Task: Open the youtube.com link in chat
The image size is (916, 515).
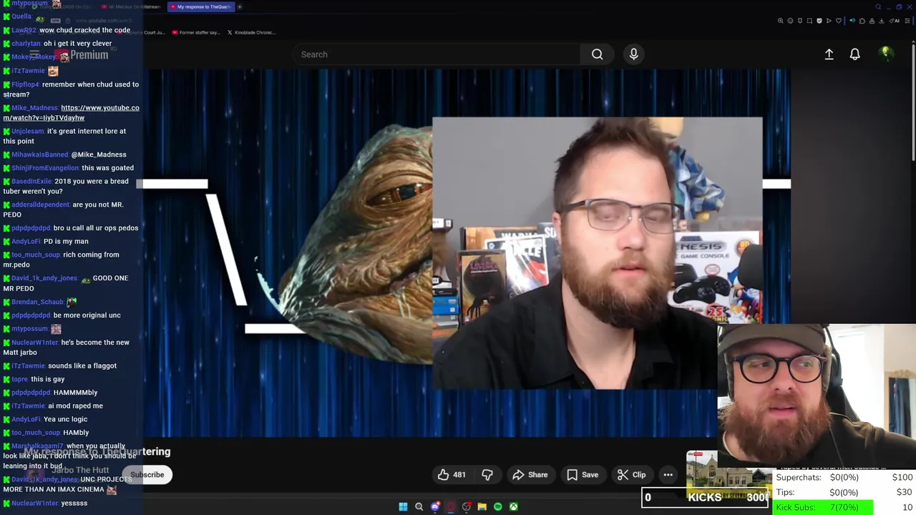Action: [x=71, y=112]
